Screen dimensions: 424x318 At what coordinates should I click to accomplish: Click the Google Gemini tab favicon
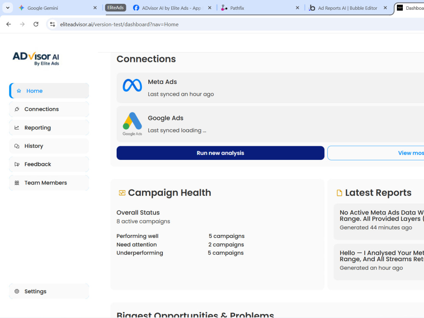click(x=22, y=8)
